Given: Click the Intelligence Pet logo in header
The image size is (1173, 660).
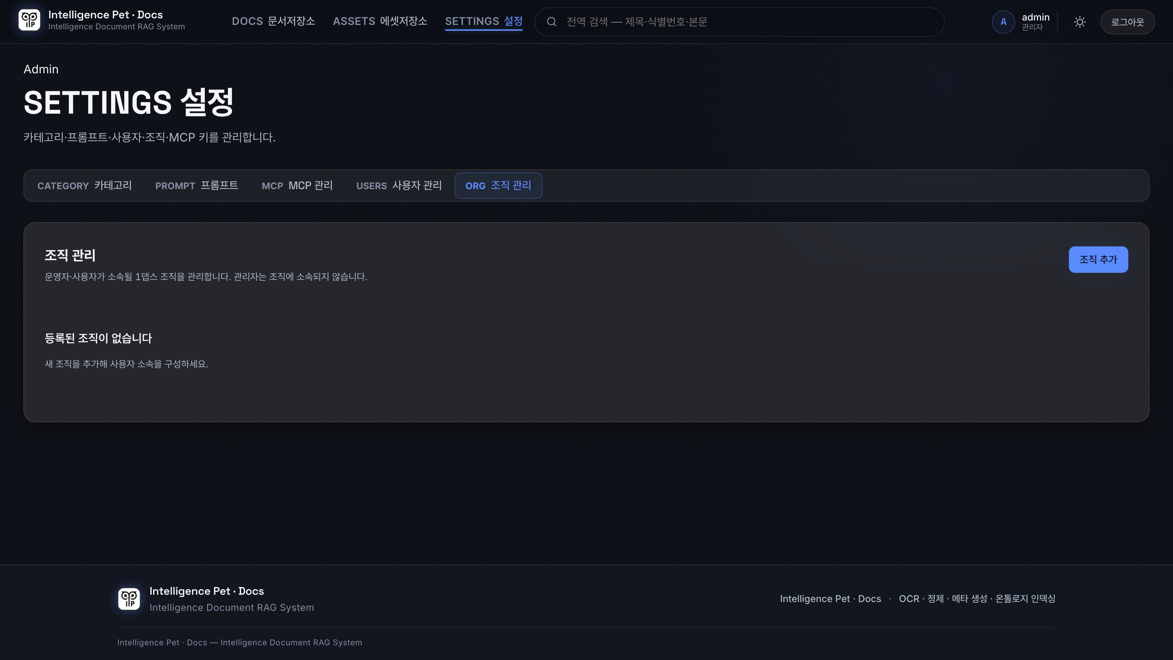Looking at the screenshot, I should pyautogui.click(x=29, y=21).
